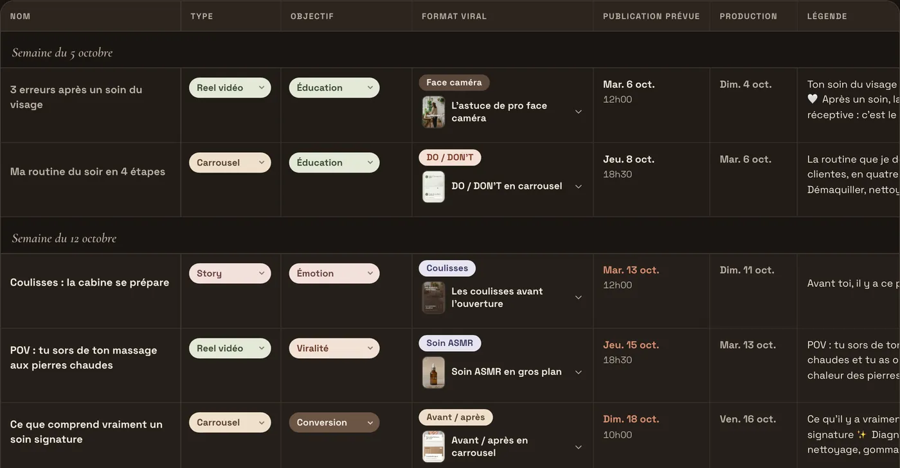The height and width of the screenshot is (468, 900).
Task: Click the "Soin ASMR en gros plan" bottle thumbnail
Action: click(x=433, y=372)
